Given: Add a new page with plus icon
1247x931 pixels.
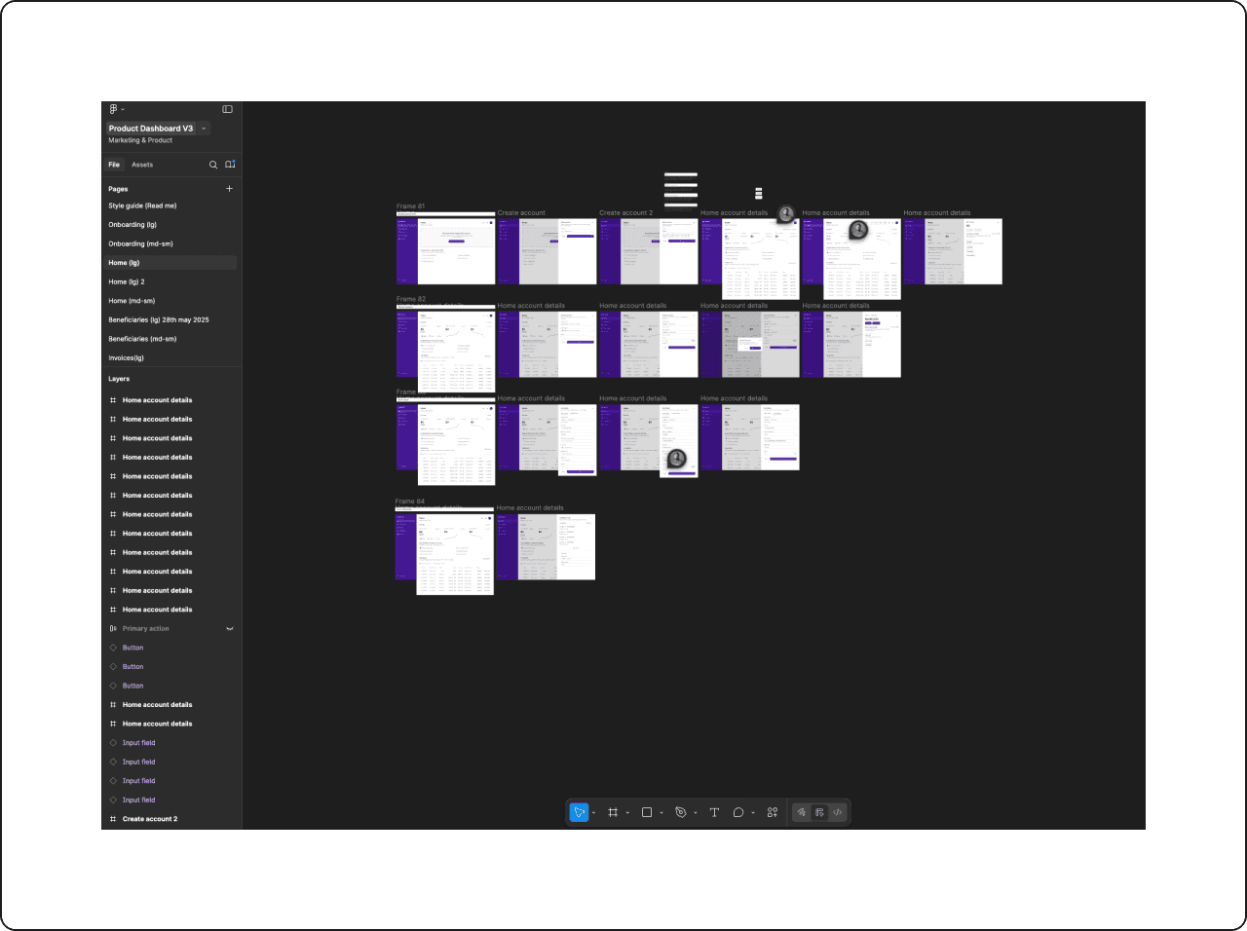Looking at the screenshot, I should pos(230,189).
